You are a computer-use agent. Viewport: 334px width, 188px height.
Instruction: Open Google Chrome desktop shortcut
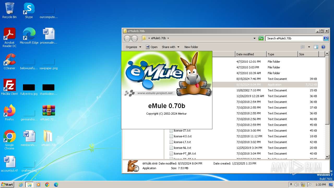(x=9, y=140)
